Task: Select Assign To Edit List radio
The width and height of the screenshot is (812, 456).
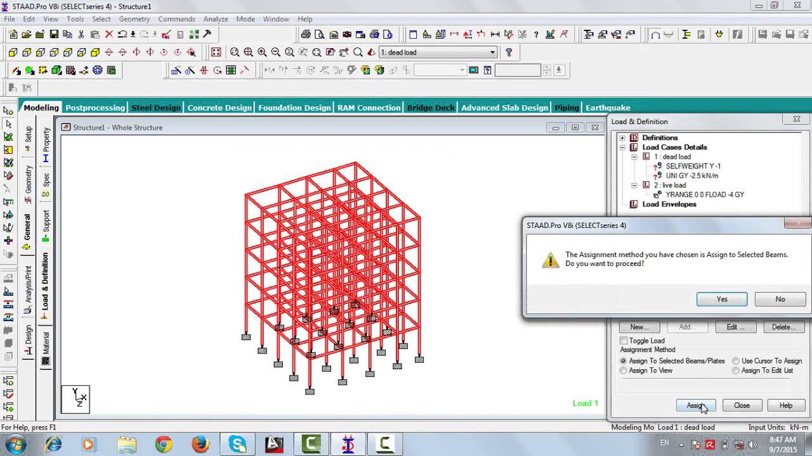Action: click(x=736, y=370)
